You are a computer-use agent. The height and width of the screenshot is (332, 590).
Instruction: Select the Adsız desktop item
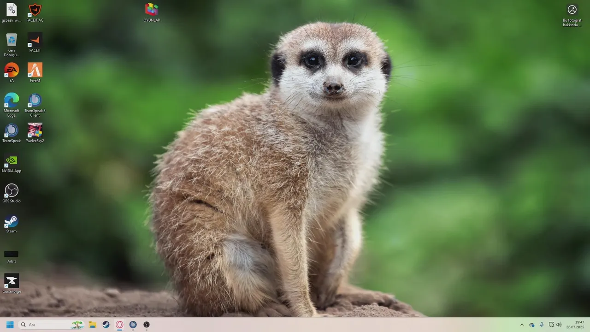(12, 256)
